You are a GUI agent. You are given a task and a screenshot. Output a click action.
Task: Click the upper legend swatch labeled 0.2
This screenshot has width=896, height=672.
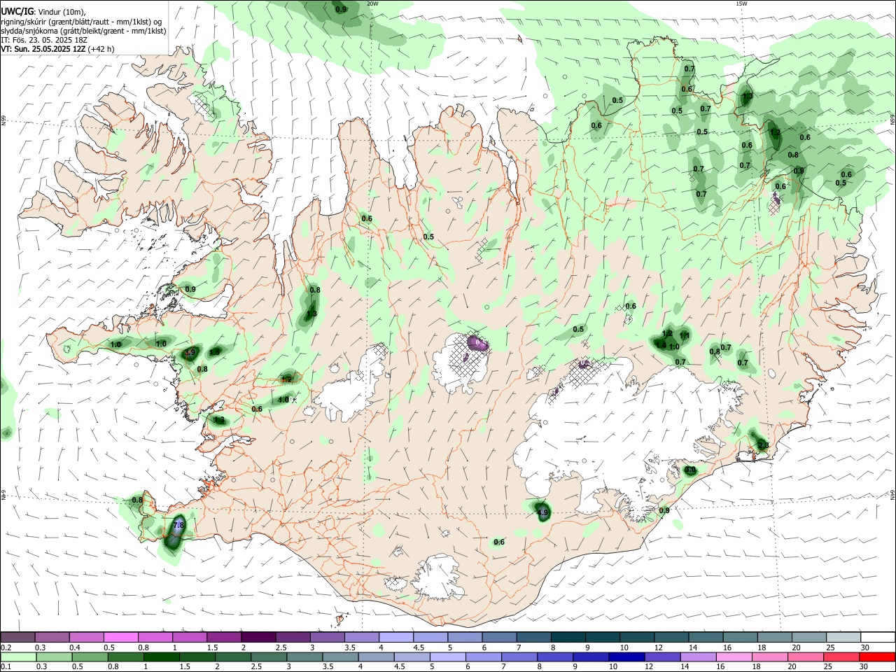[17, 637]
